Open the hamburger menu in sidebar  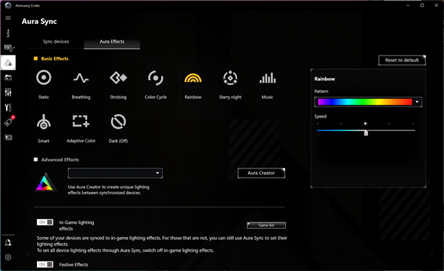[x=8, y=18]
